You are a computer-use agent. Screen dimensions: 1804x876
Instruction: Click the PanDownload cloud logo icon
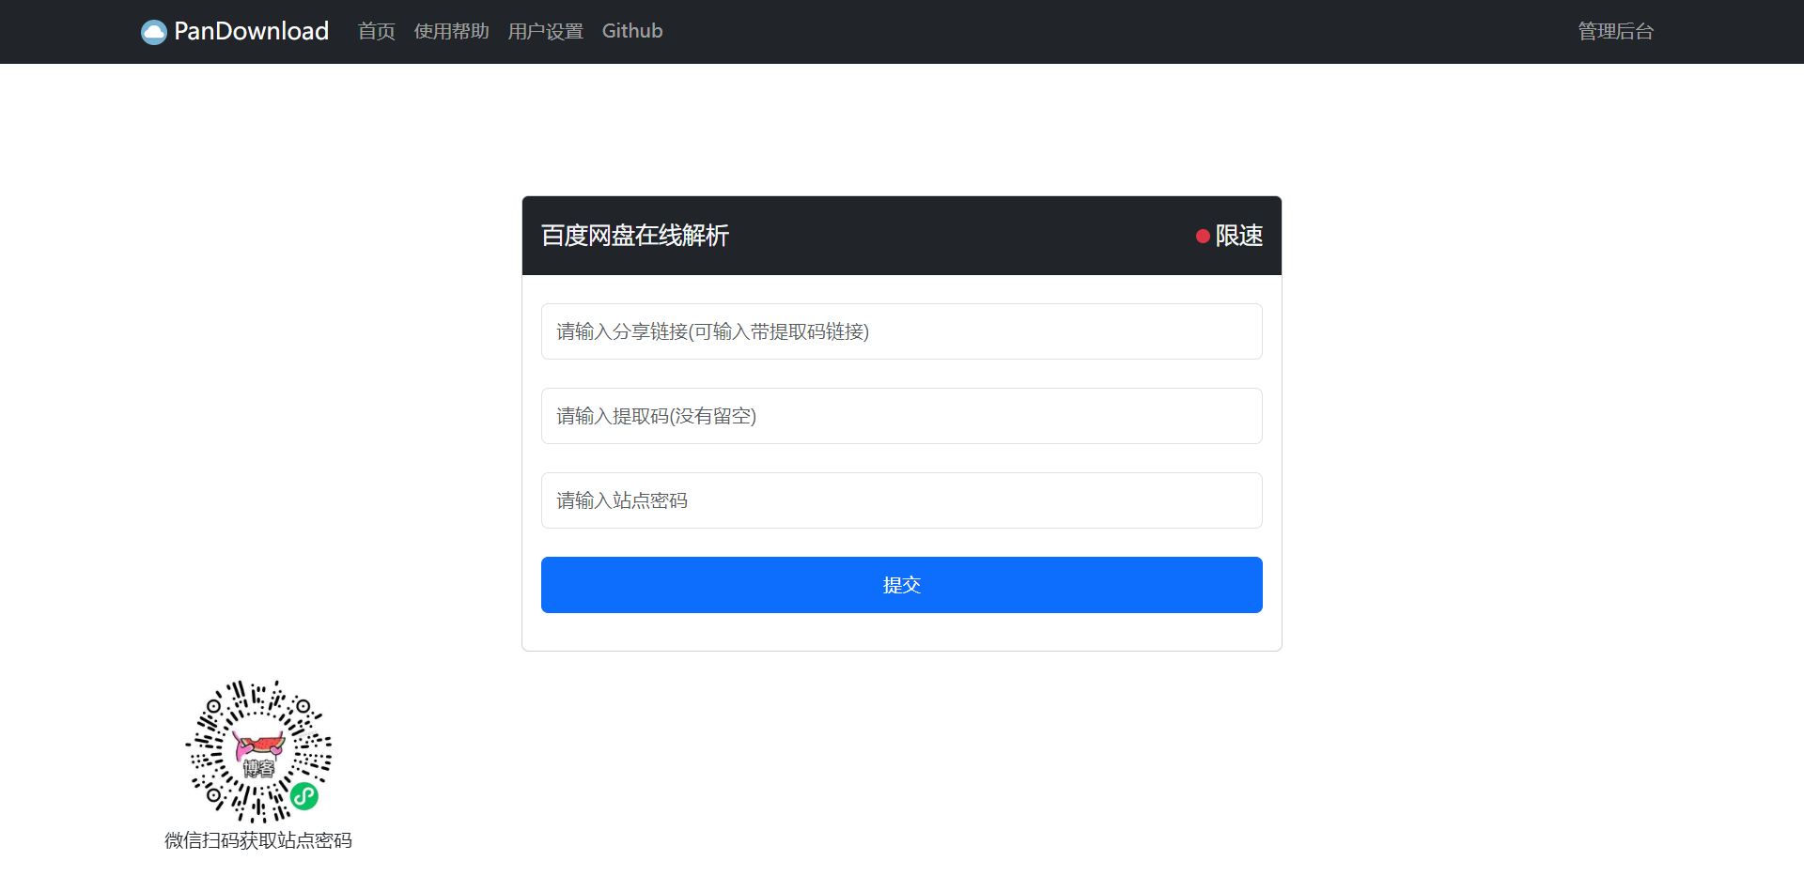click(x=154, y=32)
